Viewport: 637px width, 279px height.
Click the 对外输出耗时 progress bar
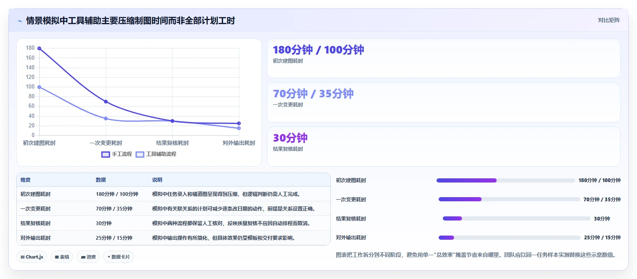(510, 238)
